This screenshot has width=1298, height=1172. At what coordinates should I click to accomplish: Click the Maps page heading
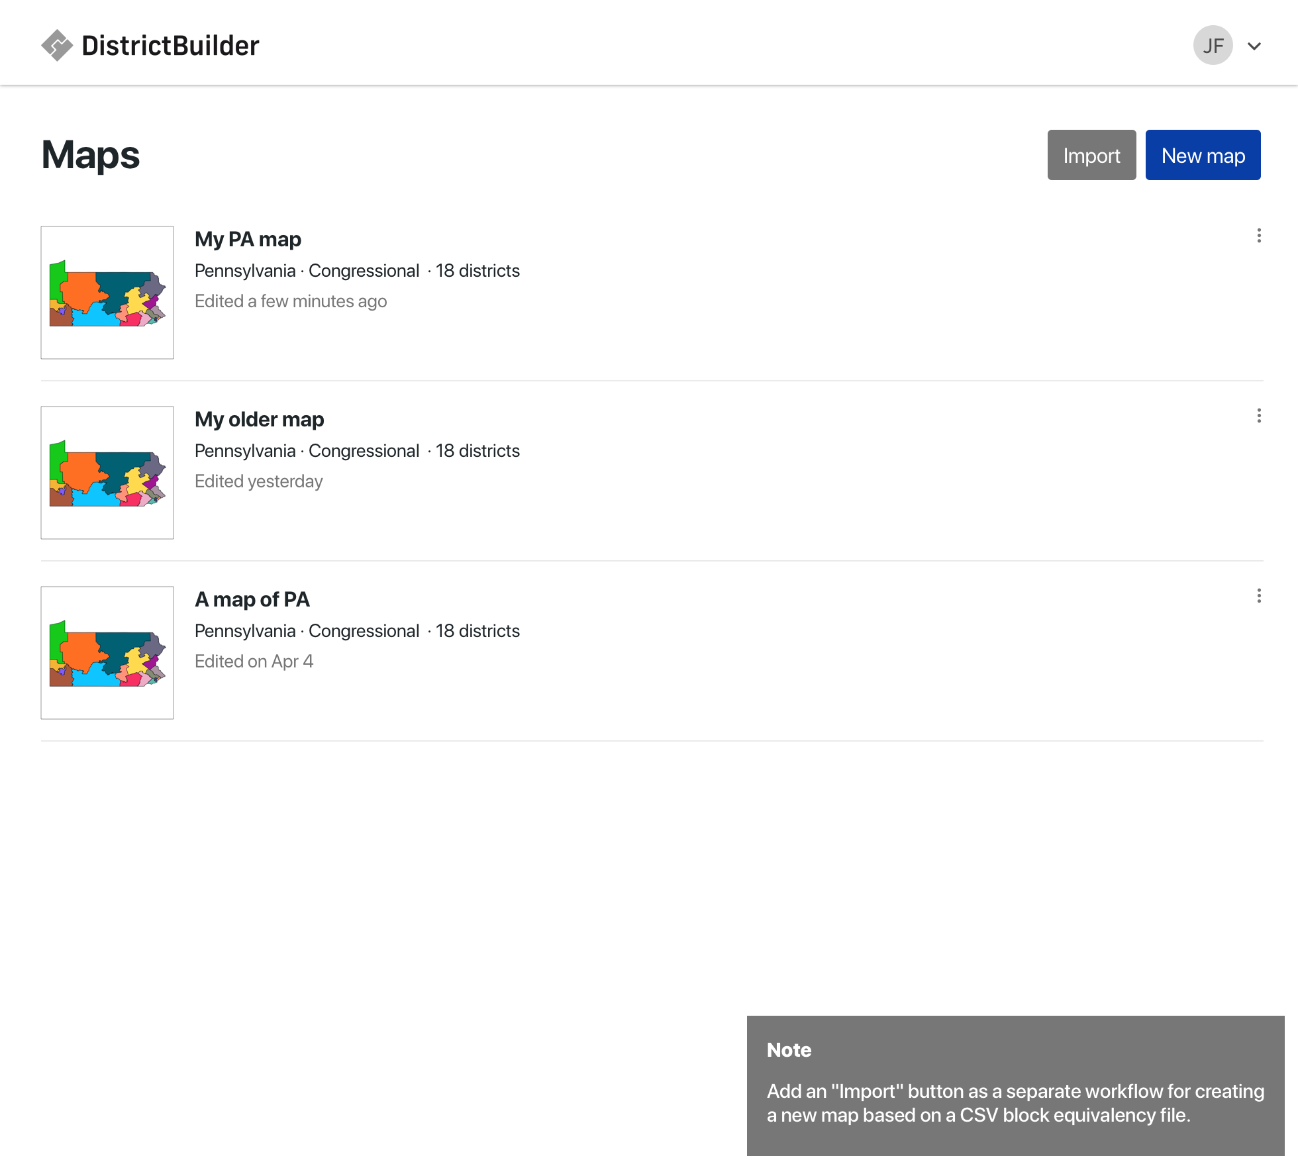pyautogui.click(x=91, y=155)
